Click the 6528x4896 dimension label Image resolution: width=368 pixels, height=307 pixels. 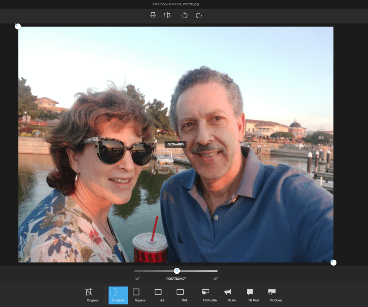pyautogui.click(x=176, y=144)
